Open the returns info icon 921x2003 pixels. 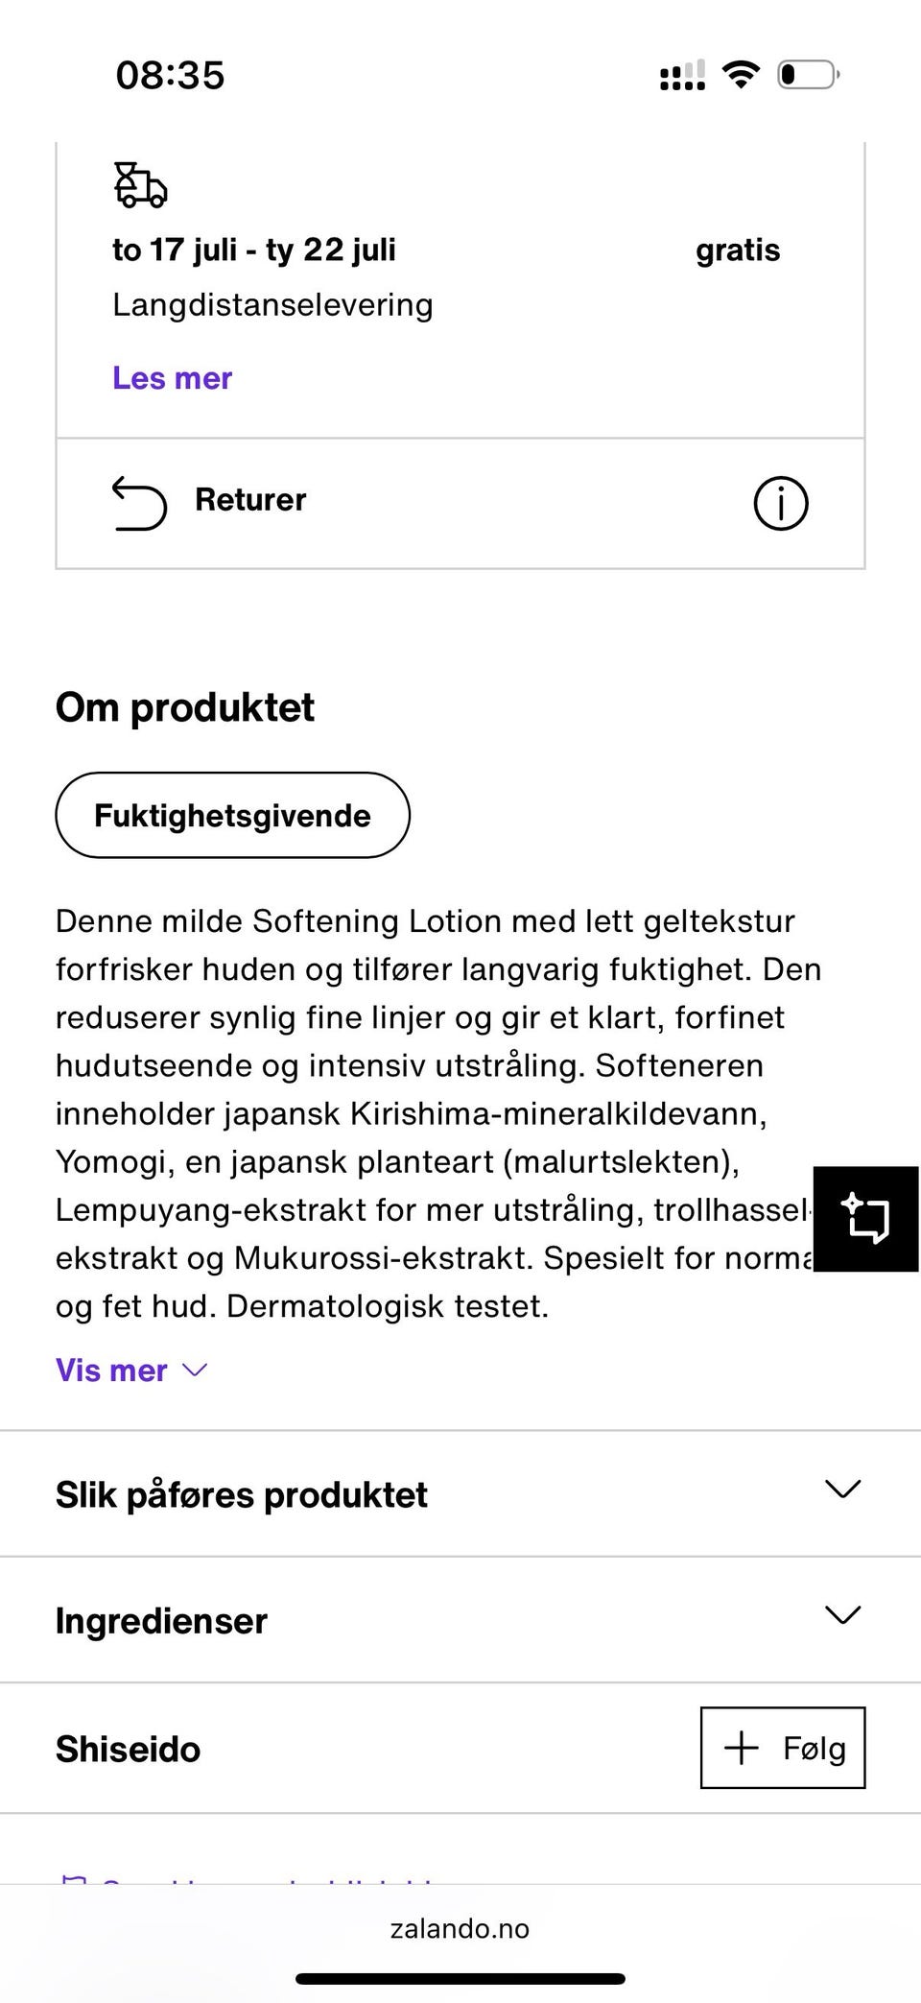781,503
